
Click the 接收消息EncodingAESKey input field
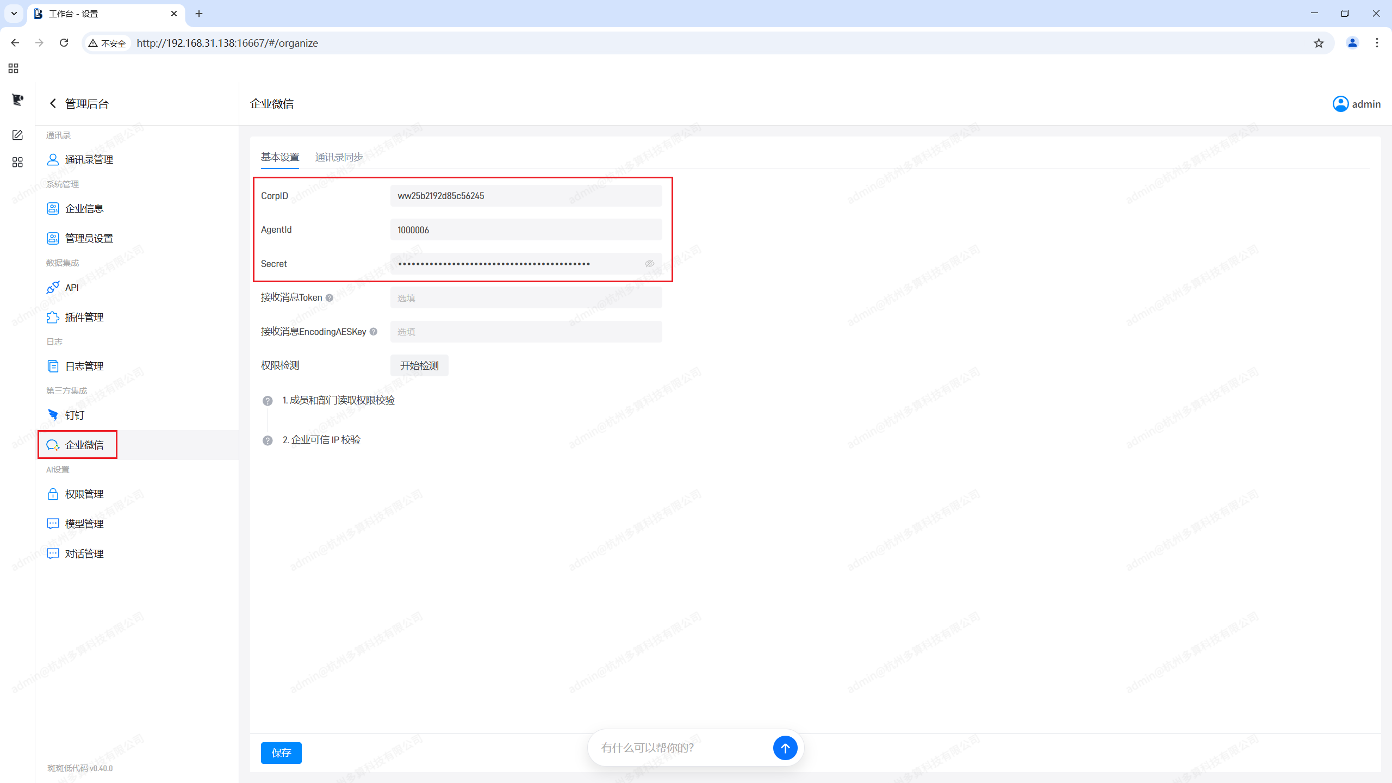point(526,332)
